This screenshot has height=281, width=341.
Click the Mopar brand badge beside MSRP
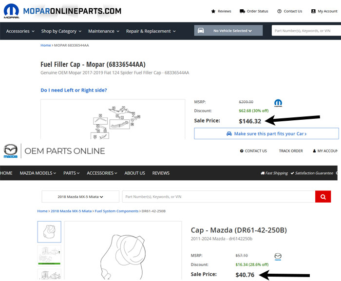[278, 103]
